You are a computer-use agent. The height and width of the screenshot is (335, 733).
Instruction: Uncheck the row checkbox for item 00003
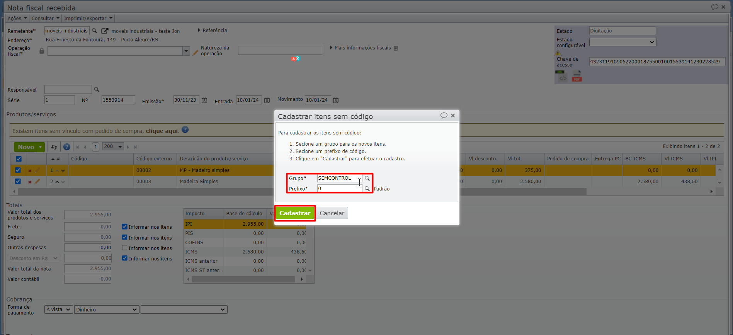18,181
